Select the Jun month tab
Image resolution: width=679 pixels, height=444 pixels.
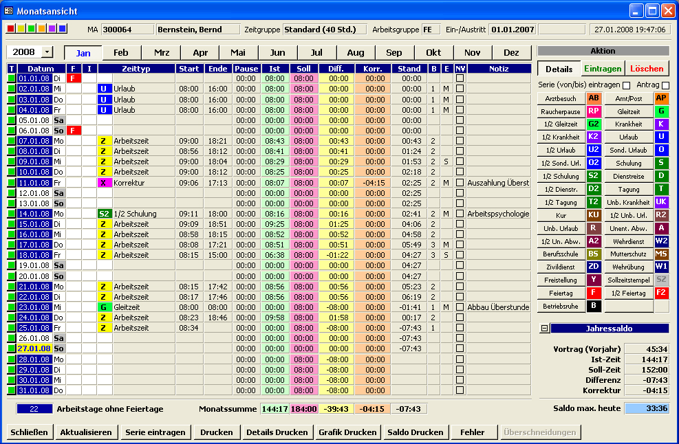277,52
